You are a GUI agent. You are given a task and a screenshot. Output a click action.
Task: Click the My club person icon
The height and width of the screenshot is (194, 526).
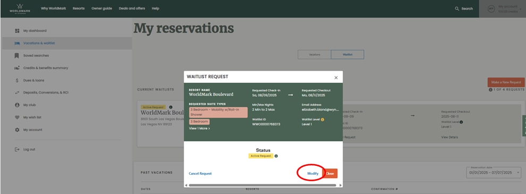coord(17,105)
